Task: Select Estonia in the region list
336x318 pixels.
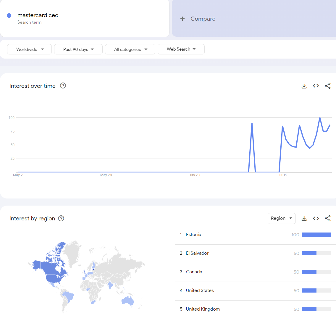Action: coord(256,235)
